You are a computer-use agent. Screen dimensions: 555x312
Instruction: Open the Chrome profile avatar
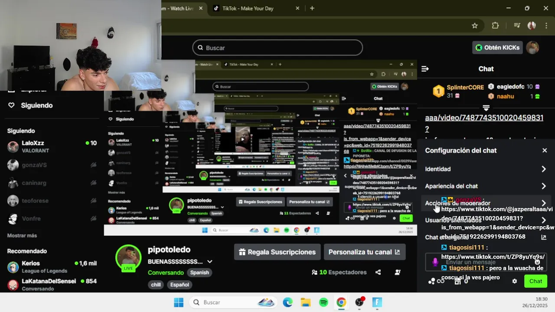[x=532, y=26]
